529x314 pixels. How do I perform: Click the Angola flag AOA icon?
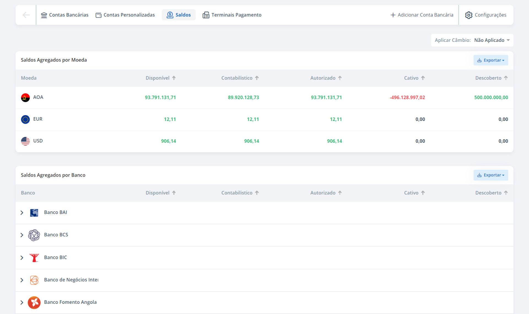(x=25, y=98)
